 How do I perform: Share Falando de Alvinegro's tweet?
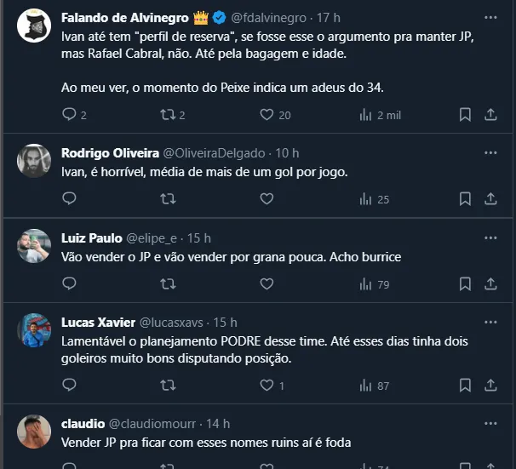point(490,114)
